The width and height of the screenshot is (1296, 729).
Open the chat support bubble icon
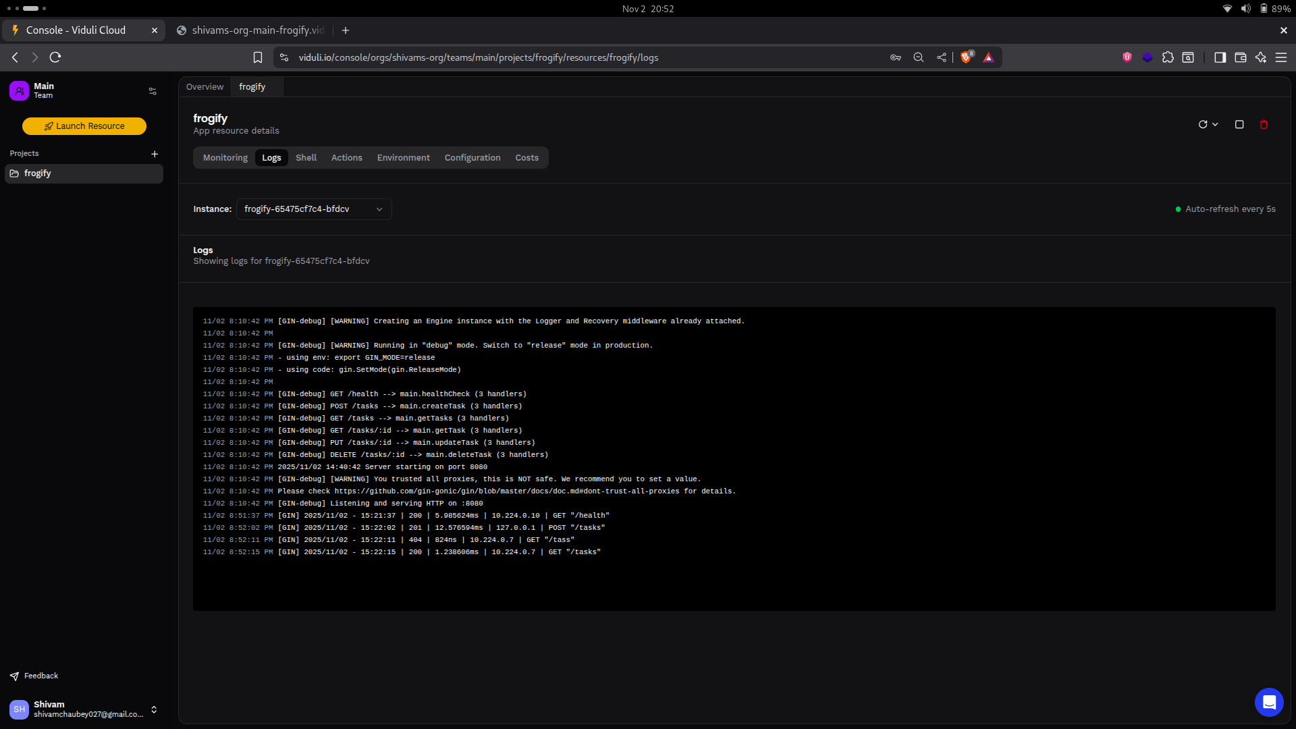tap(1268, 703)
